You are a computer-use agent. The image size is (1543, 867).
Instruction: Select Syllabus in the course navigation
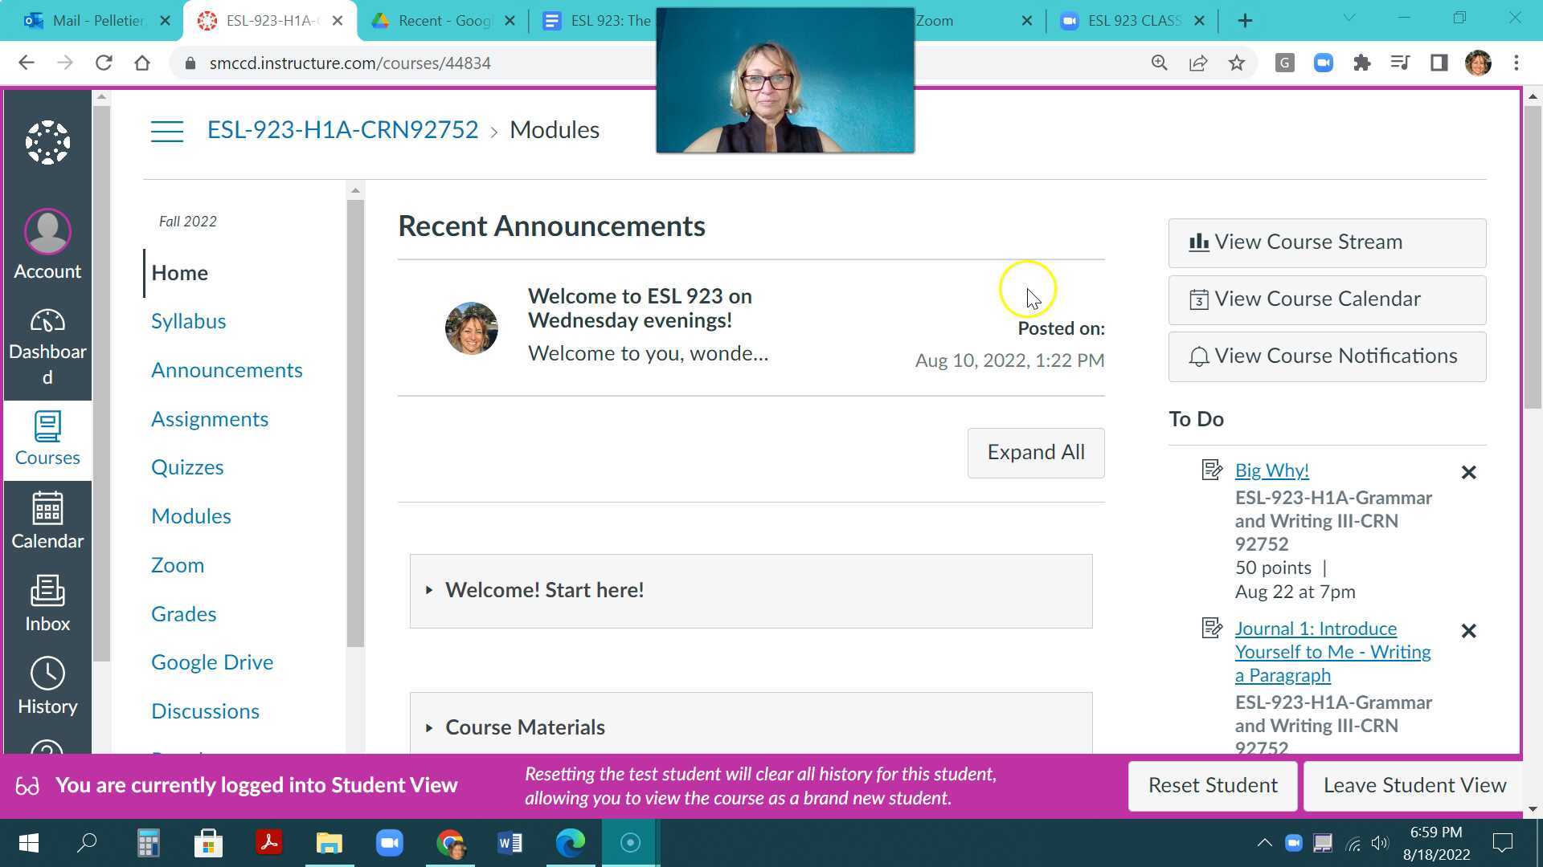188,320
